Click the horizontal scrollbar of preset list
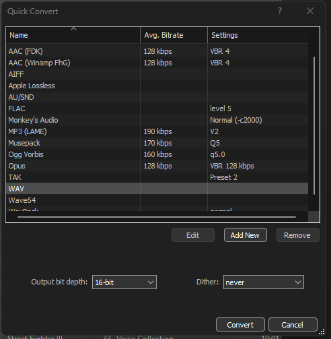The width and height of the screenshot is (331, 339). coord(157,217)
